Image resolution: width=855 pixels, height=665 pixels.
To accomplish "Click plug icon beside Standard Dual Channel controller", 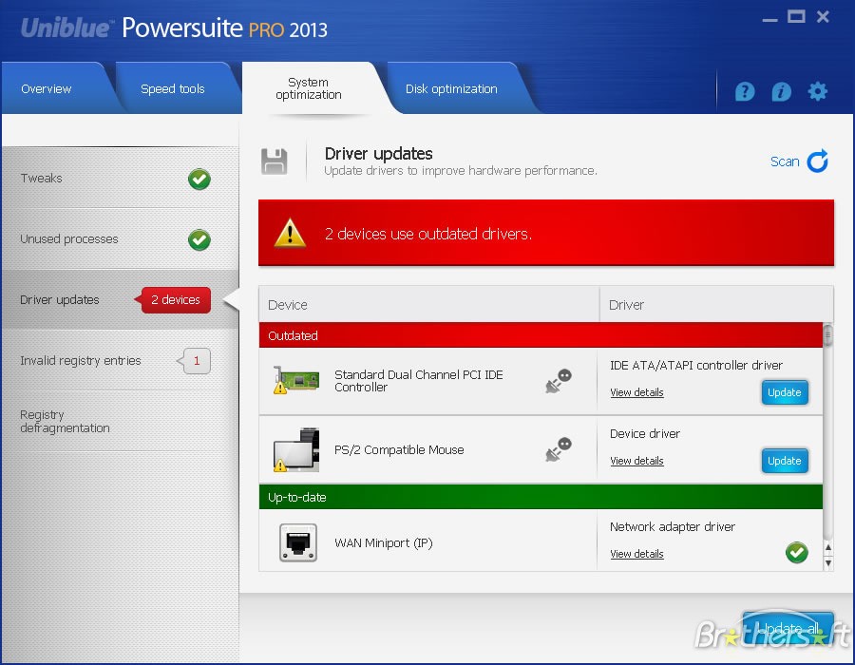I will tap(559, 380).
